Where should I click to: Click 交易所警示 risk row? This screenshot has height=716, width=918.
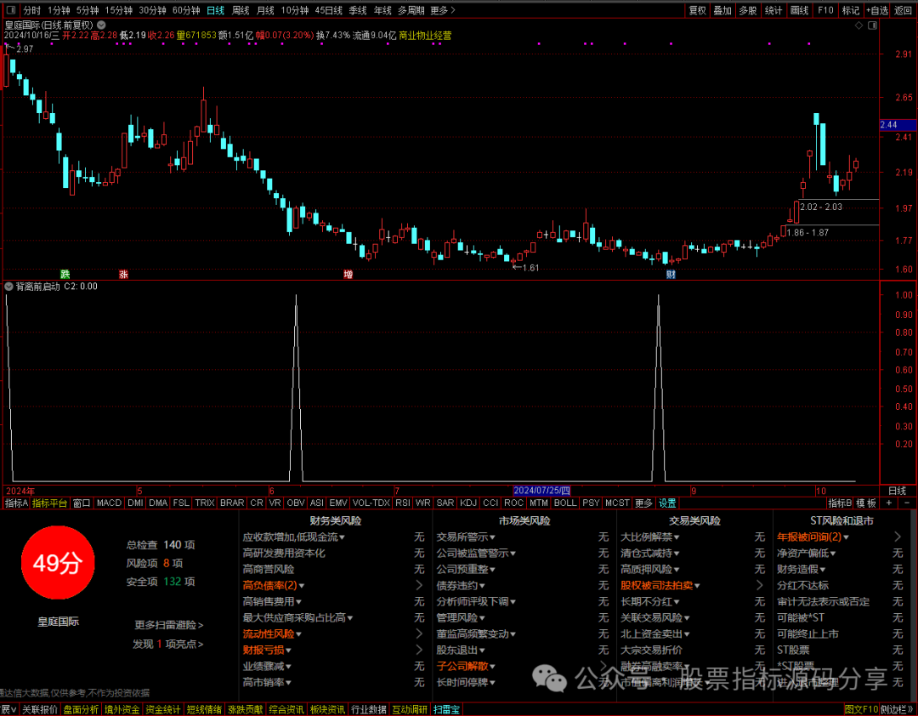[522, 537]
